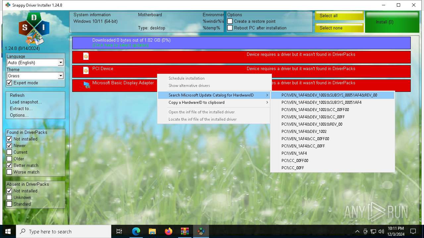This screenshot has width=424, height=238.
Task: Open the Language dropdown
Action: pos(35,62)
